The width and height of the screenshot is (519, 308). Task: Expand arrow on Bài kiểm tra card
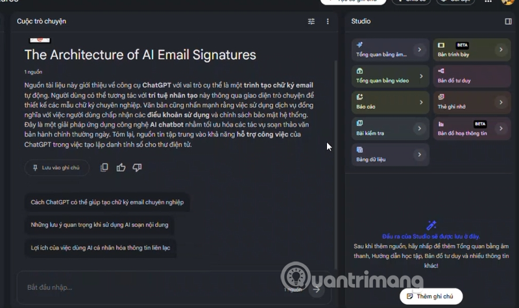click(419, 128)
